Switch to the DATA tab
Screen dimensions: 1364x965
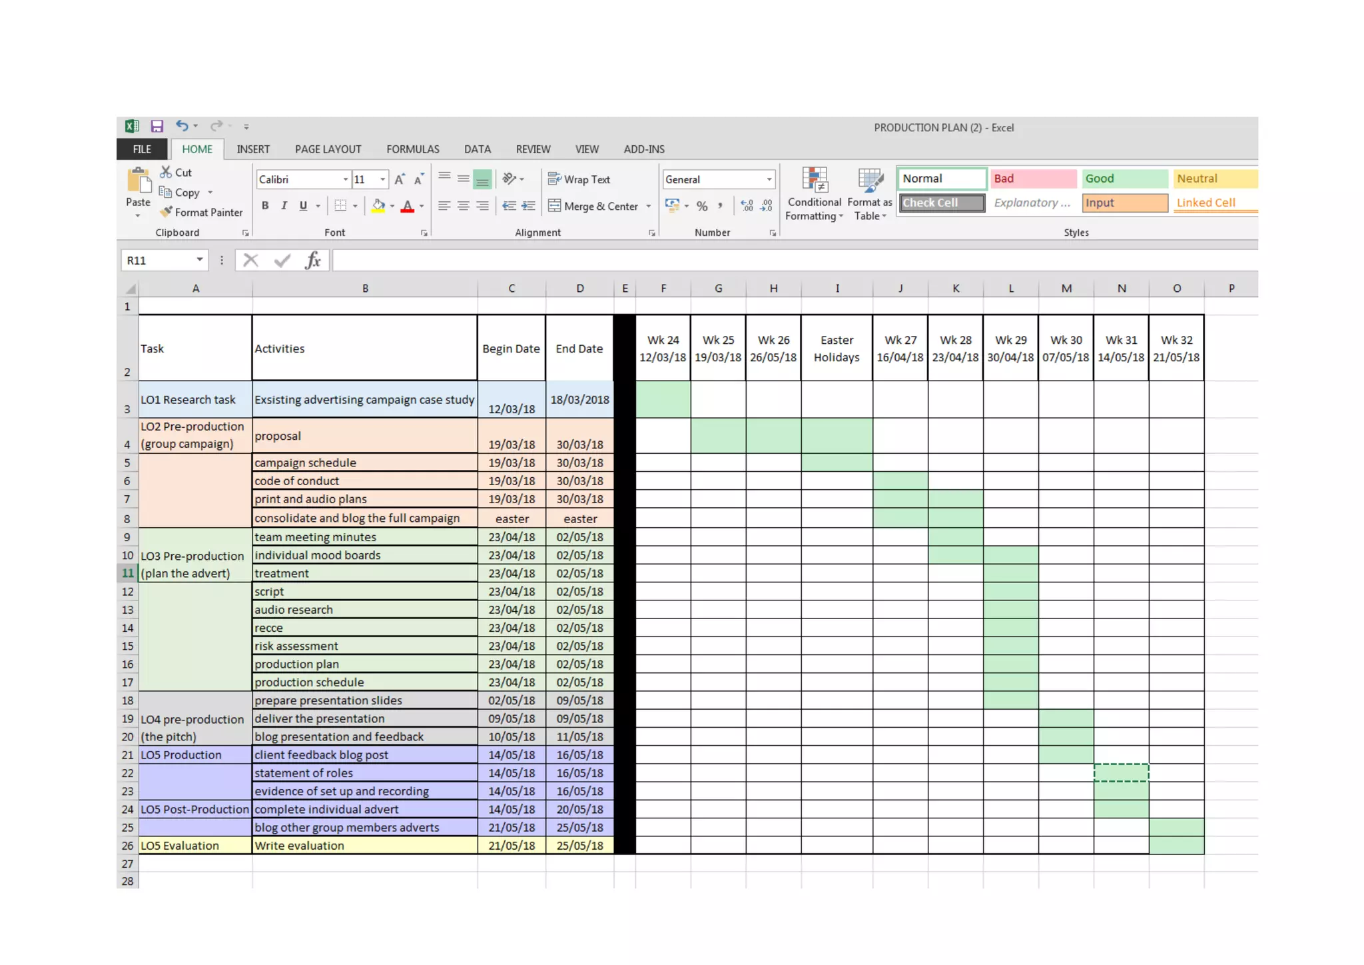pyautogui.click(x=478, y=149)
